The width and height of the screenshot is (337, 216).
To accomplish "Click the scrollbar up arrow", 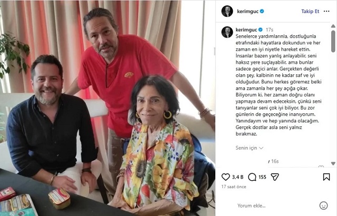I will pyautogui.click(x=333, y=26).
